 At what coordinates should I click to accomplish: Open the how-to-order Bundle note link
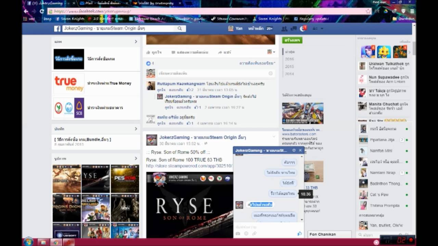[82, 139]
